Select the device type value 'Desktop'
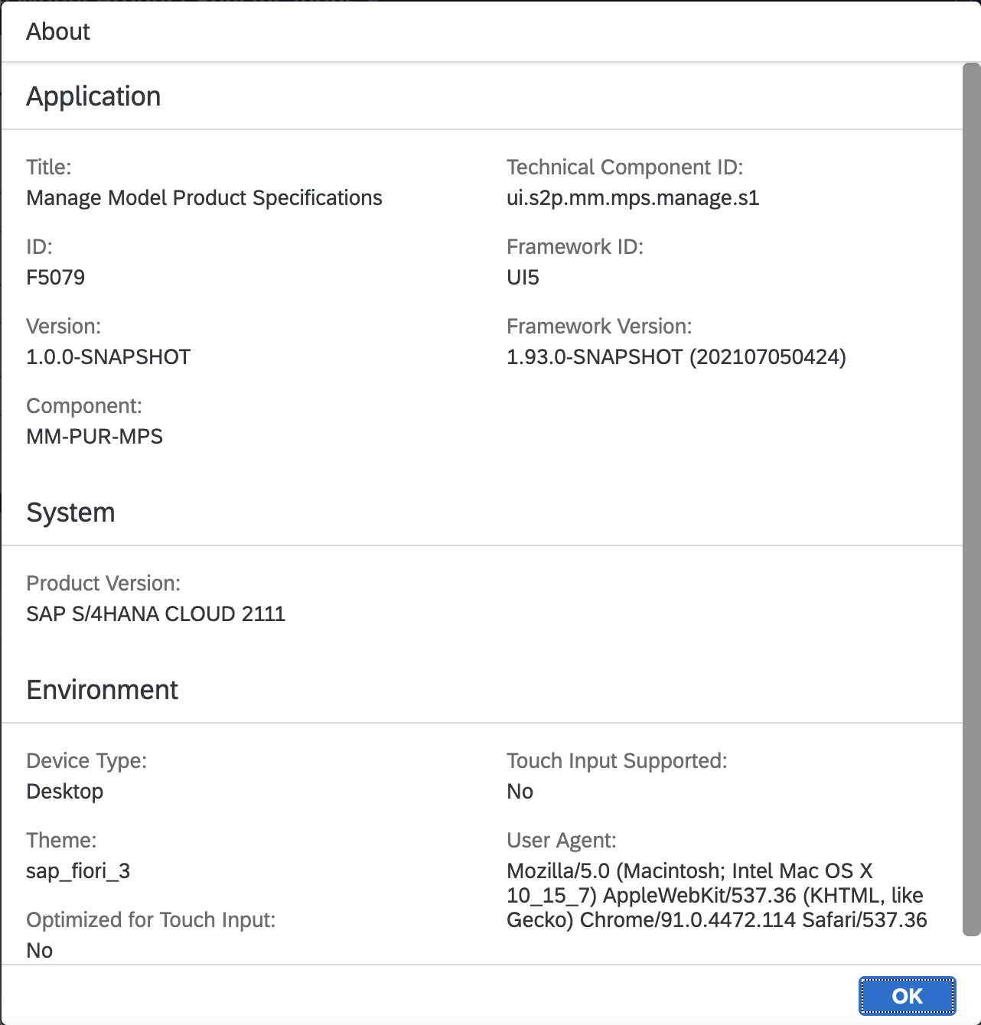This screenshot has width=981, height=1025. [x=65, y=792]
